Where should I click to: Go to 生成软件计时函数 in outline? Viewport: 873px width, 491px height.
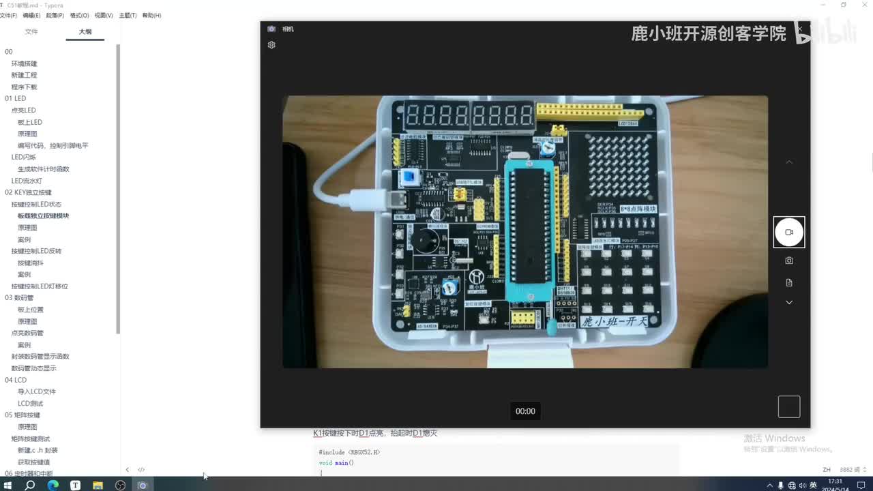[x=44, y=169]
